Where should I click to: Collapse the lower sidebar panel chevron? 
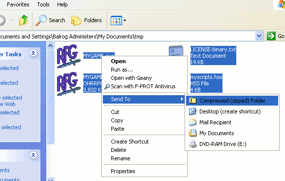[x=33, y=155]
